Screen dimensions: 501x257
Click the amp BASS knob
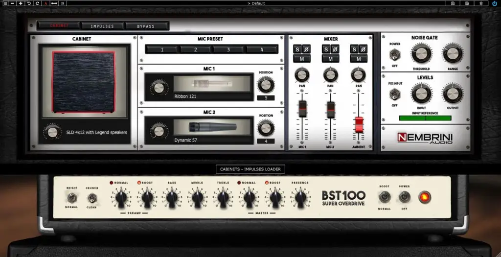point(172,197)
